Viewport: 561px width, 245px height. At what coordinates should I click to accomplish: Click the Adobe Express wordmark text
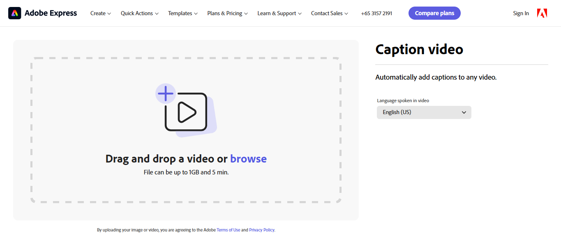[50, 13]
